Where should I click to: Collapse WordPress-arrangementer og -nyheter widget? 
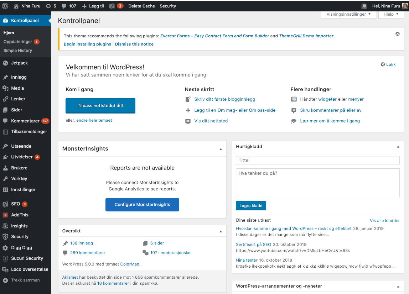pos(398,287)
